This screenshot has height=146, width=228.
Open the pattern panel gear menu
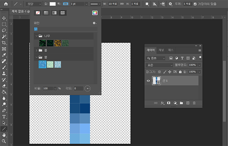point(95,23)
